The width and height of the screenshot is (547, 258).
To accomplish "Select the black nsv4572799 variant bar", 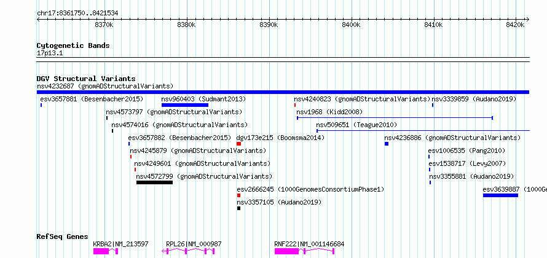I will click(x=154, y=182).
